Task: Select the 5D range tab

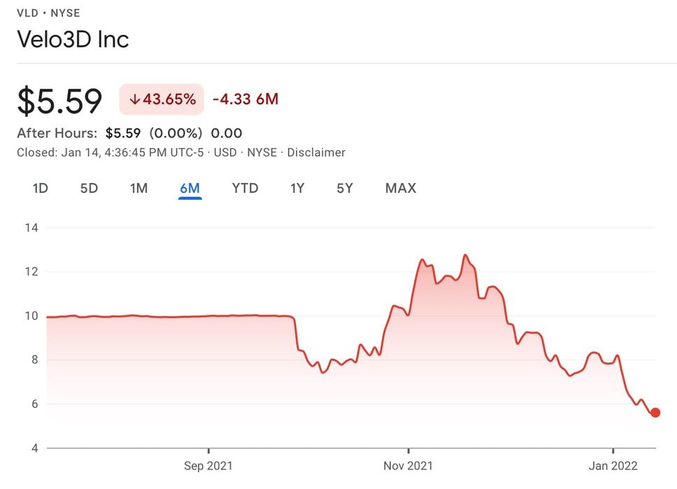Action: [x=89, y=188]
